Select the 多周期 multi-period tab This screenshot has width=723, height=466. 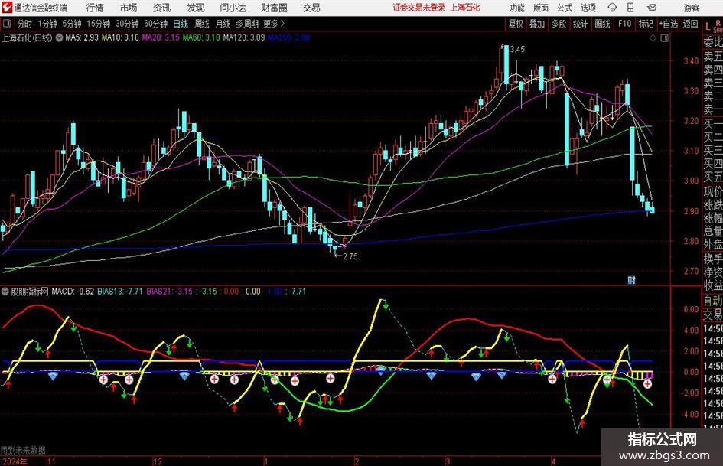coord(246,24)
